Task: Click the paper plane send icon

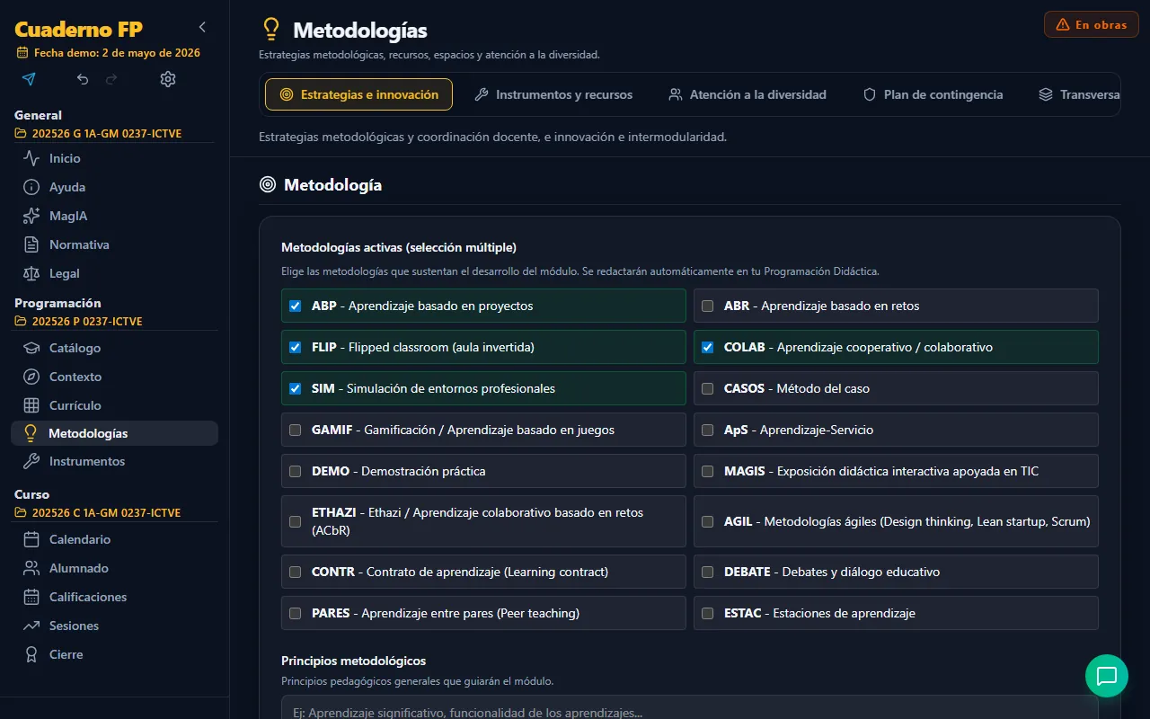Action: coord(29,79)
